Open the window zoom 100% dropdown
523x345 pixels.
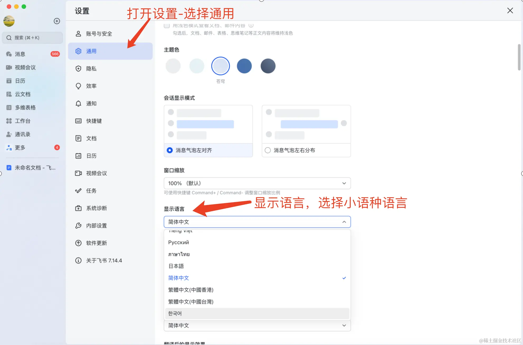257,183
